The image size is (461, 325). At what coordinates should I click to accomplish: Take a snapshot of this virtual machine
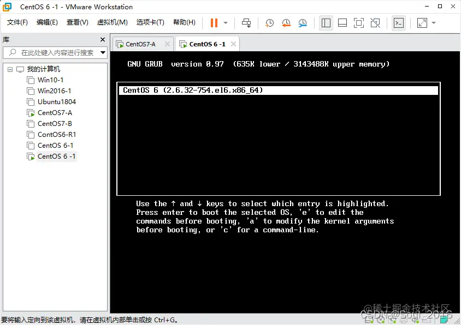tap(269, 23)
